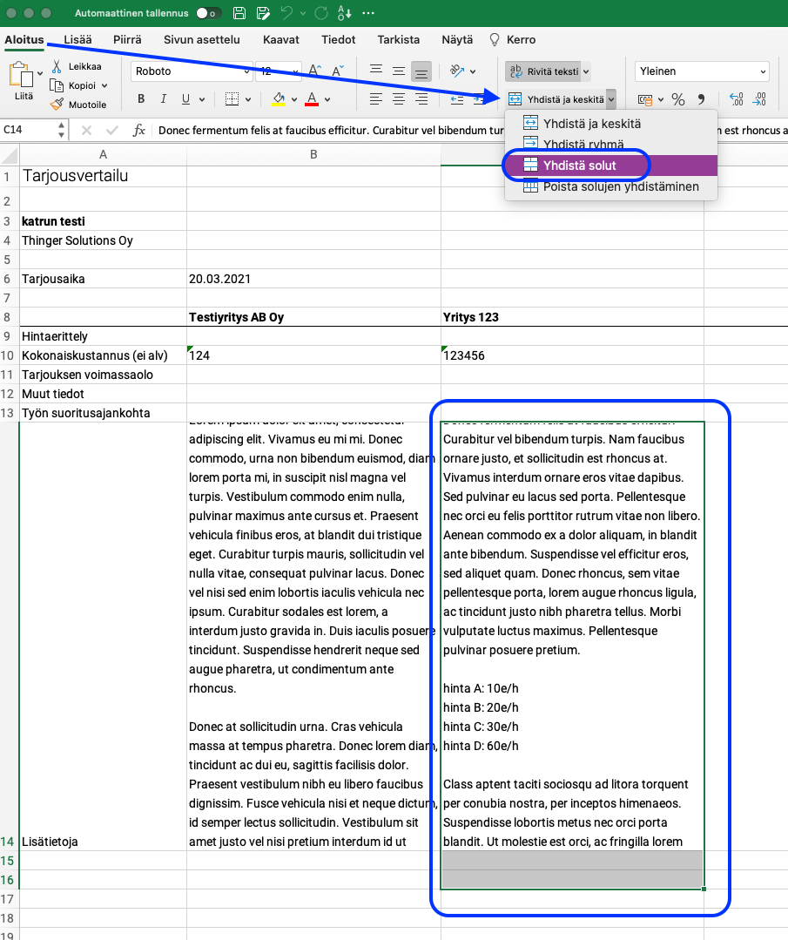
Task: Open the font size dropdown
Action: click(295, 71)
